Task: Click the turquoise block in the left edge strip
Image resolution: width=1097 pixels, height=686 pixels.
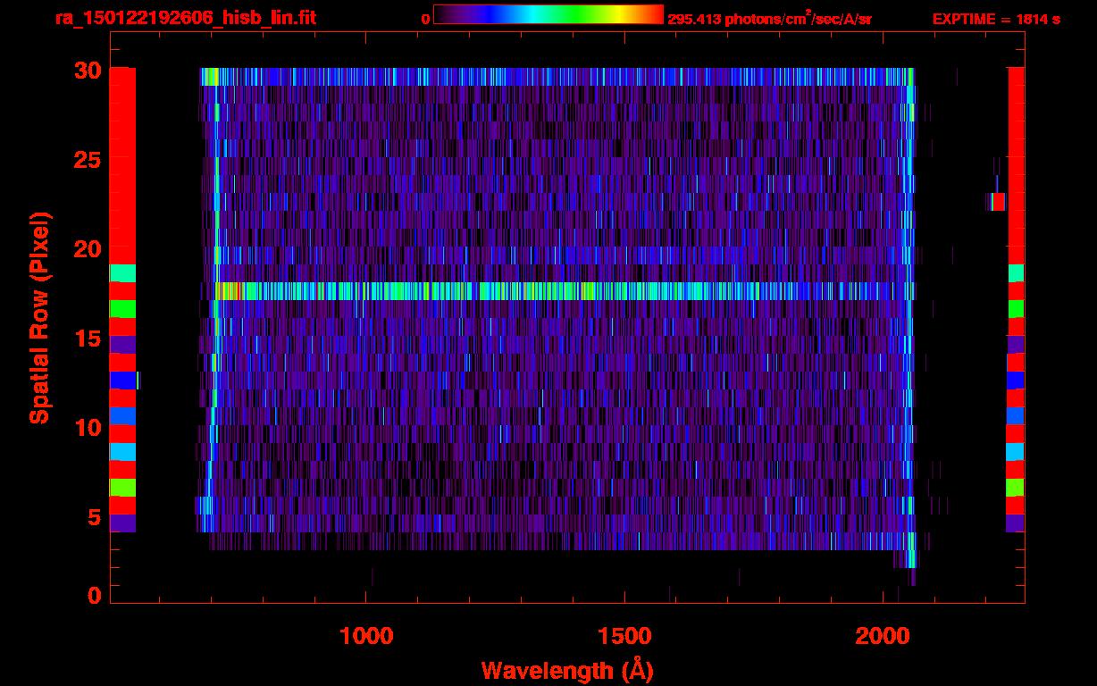Action: point(122,273)
